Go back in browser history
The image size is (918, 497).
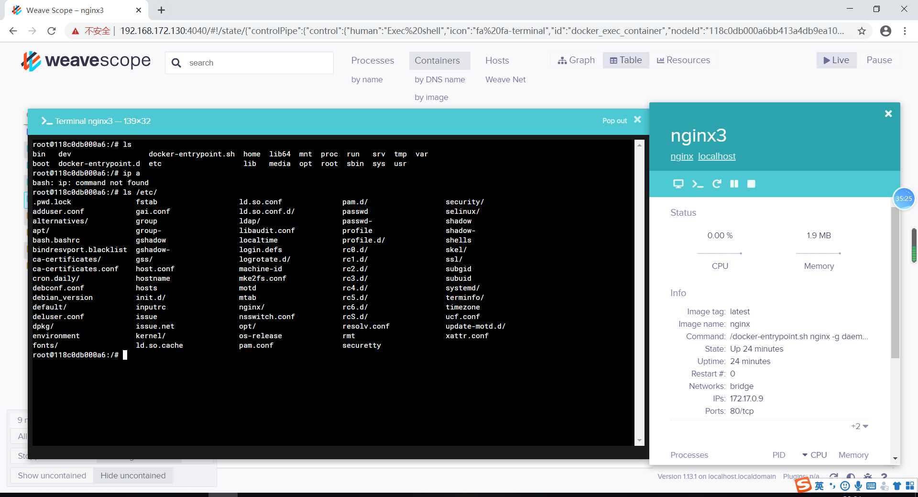tap(13, 31)
